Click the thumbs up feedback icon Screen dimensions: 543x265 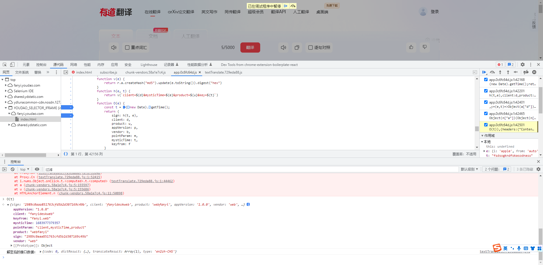[411, 47]
